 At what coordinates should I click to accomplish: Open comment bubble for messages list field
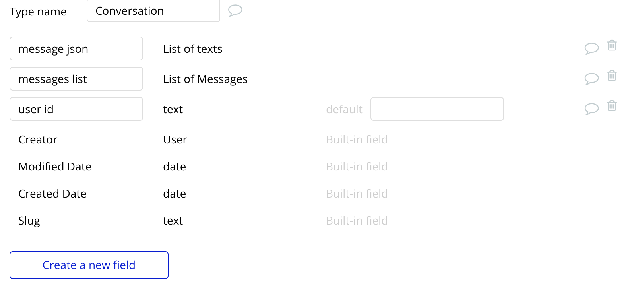click(x=591, y=79)
